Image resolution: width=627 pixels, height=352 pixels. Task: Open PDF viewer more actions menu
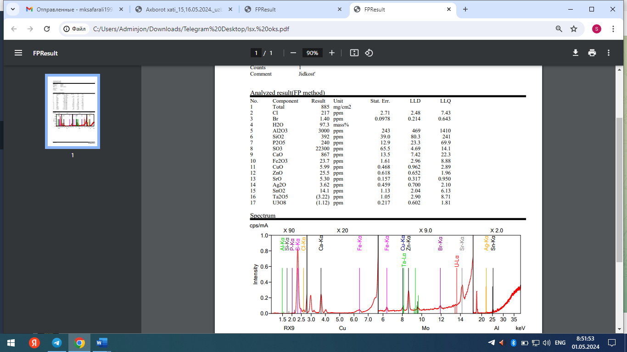point(609,53)
